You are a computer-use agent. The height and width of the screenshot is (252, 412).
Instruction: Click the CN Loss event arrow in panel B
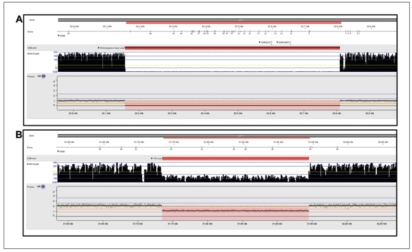pyautogui.click(x=152, y=158)
